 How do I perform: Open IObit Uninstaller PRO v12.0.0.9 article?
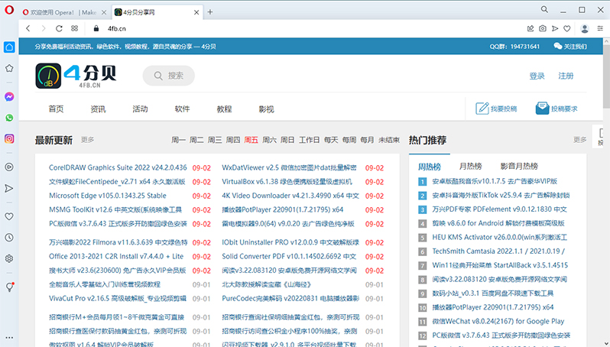click(x=290, y=242)
